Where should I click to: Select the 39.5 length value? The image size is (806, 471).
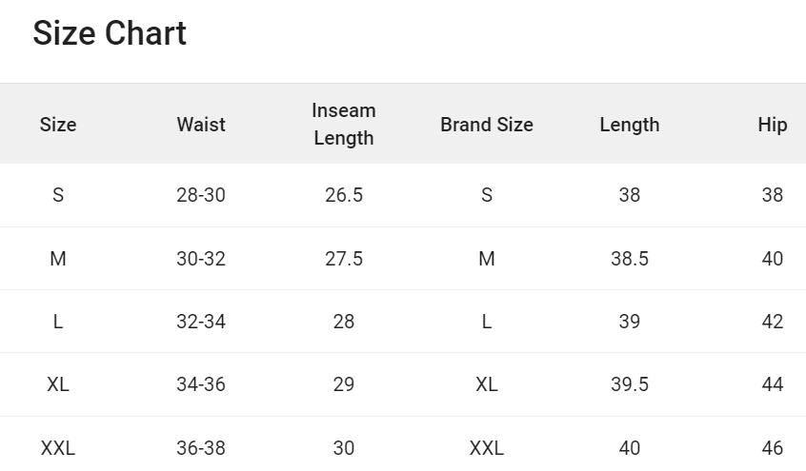pos(630,384)
